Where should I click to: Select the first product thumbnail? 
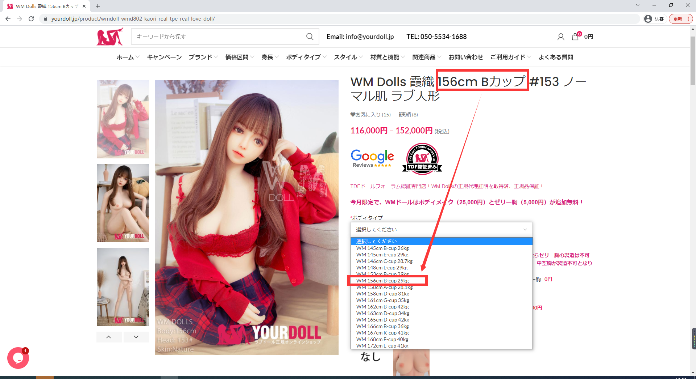click(x=123, y=119)
